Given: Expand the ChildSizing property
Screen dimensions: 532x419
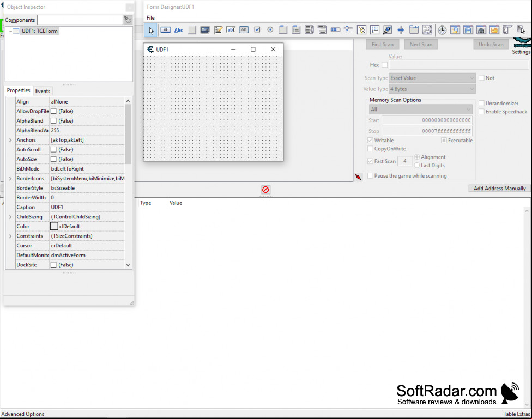Looking at the screenshot, I should coord(10,216).
